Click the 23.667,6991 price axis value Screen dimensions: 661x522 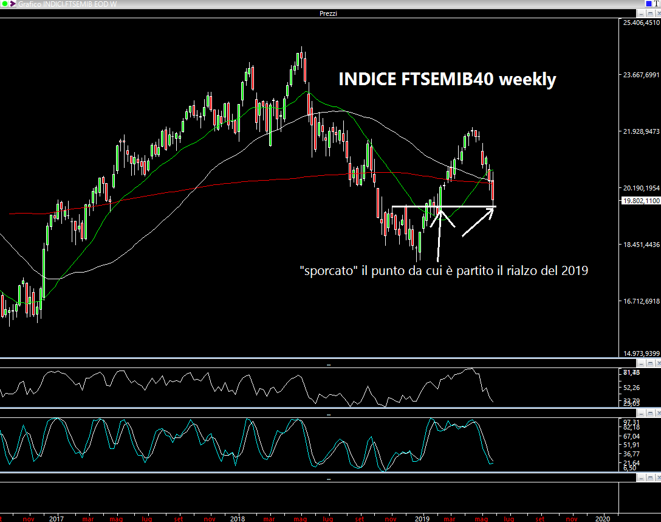click(x=641, y=75)
